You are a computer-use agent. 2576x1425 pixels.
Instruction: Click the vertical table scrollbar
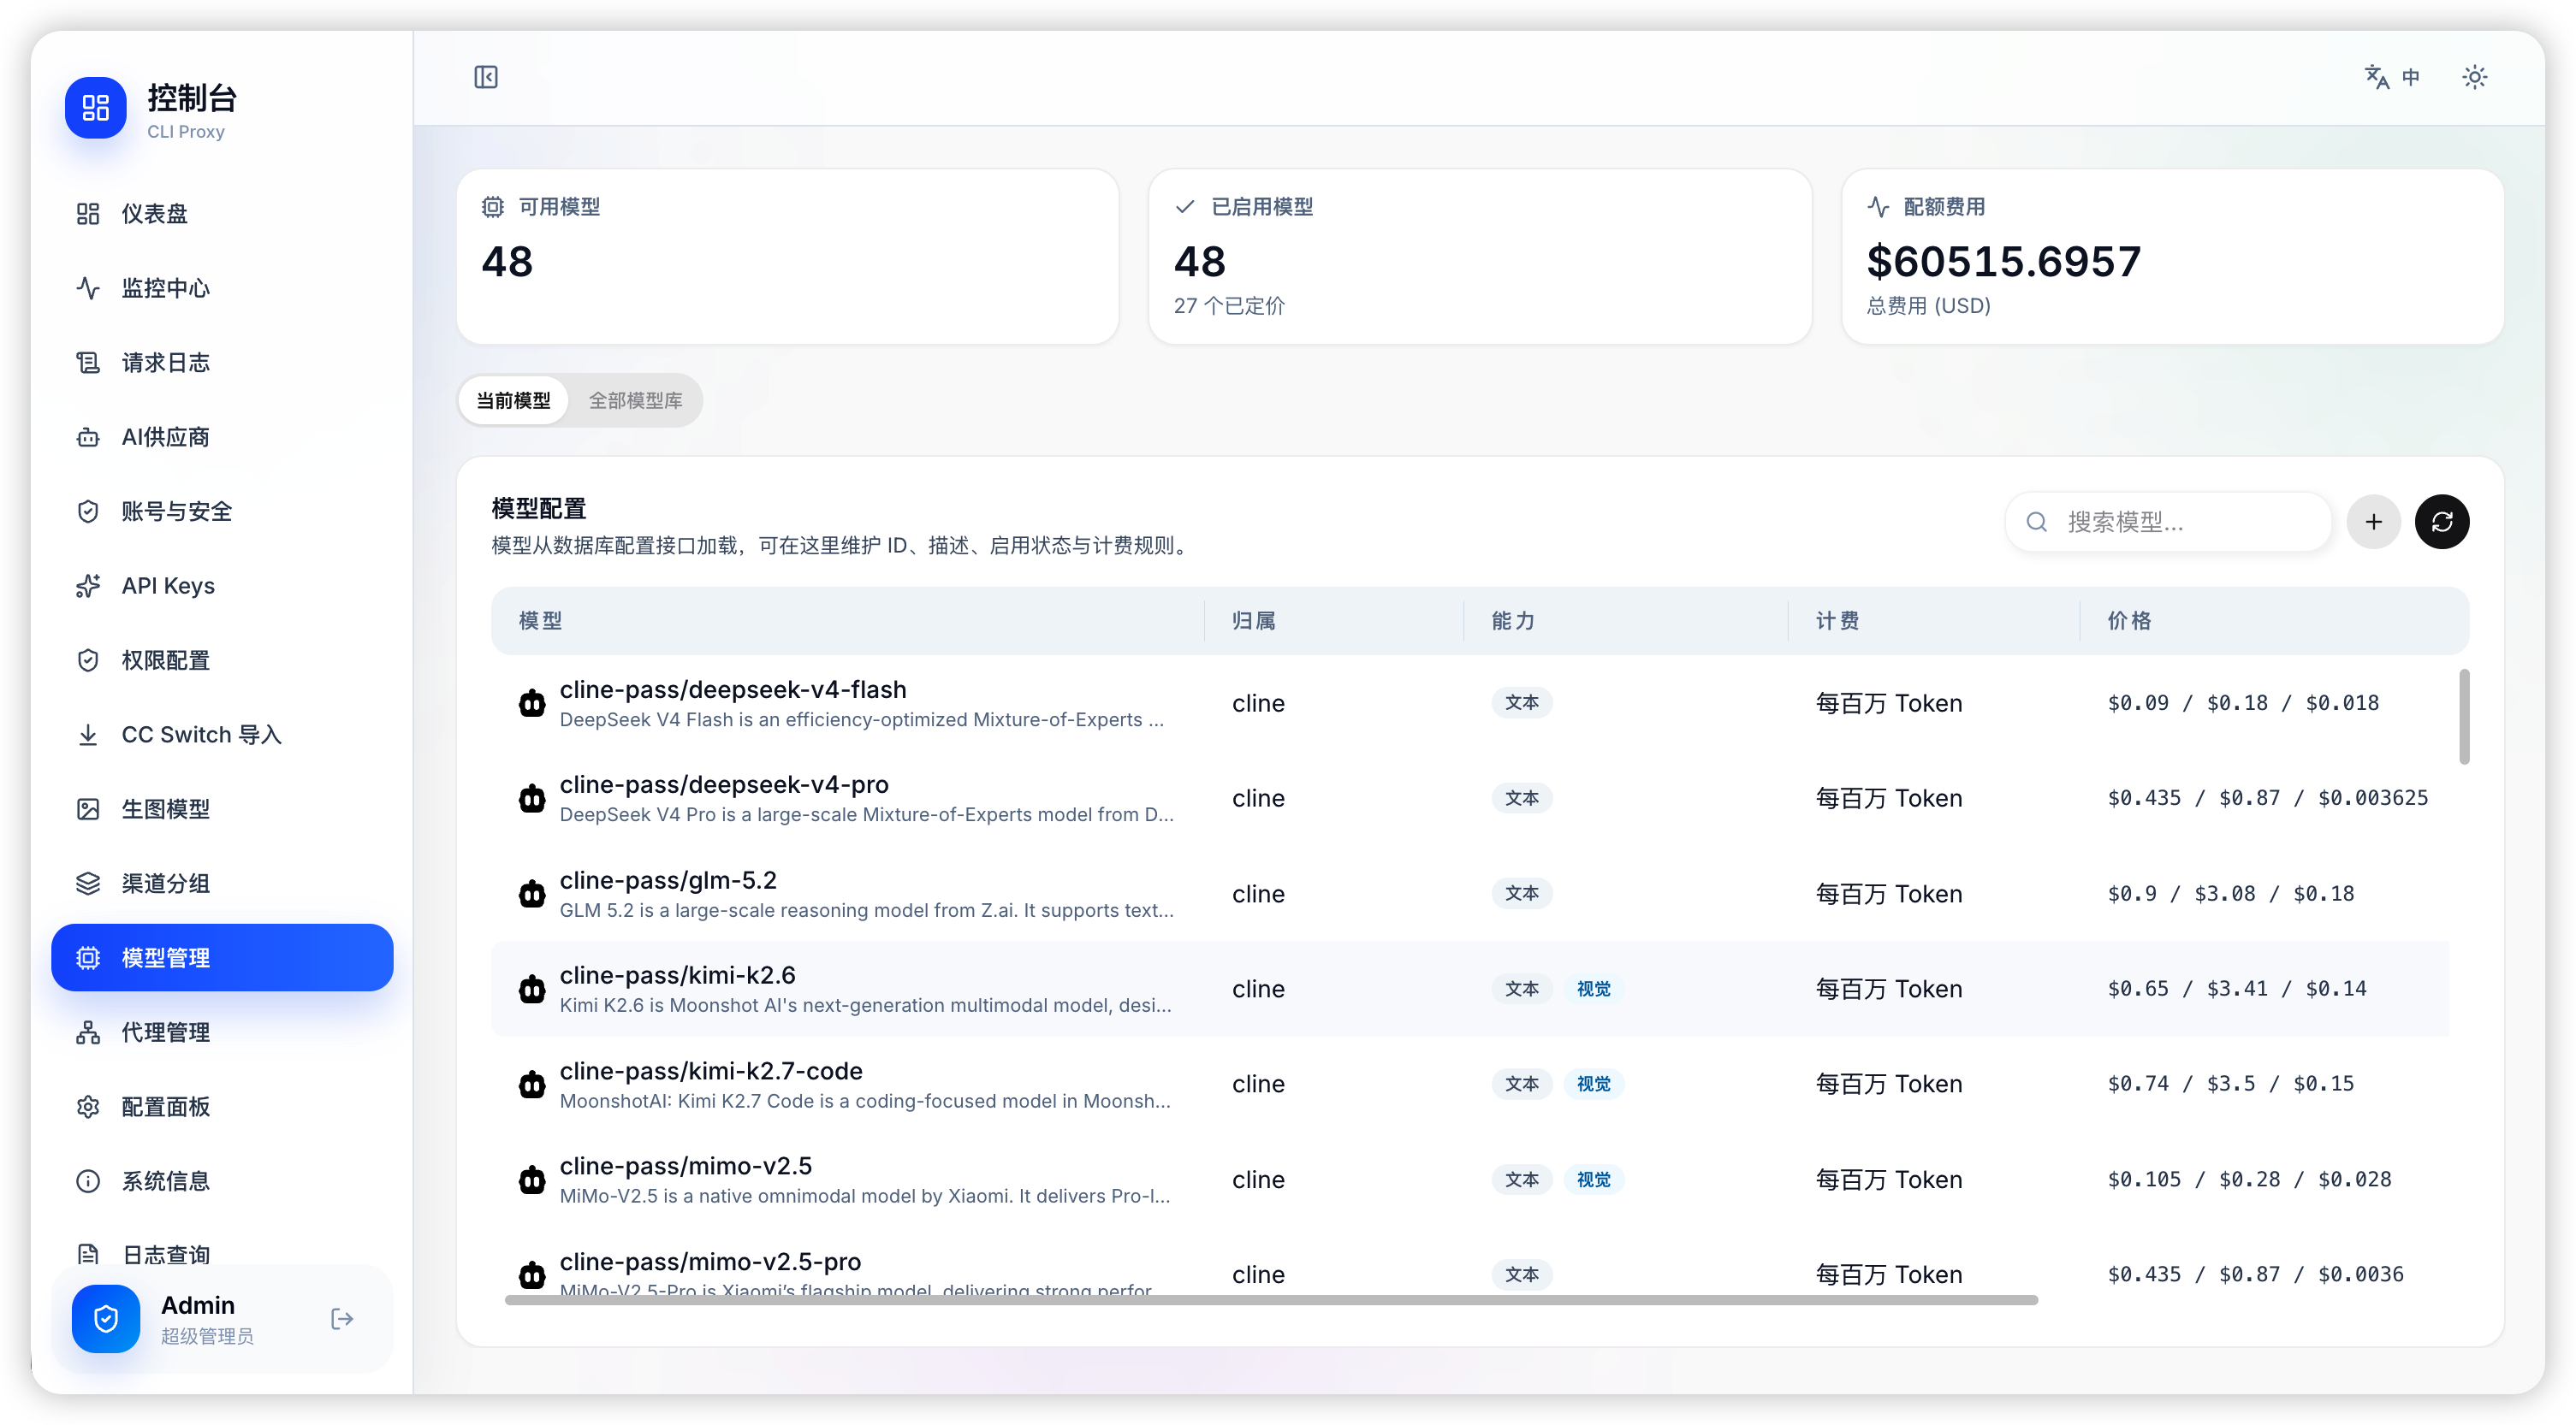point(2464,717)
